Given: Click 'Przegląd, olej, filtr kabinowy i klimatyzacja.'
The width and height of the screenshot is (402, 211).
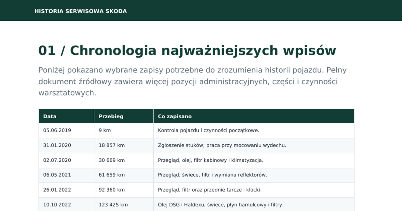Looking at the screenshot, I should 211,160.
